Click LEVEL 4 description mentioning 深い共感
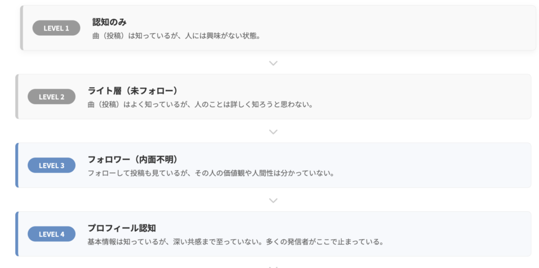This screenshot has height=268, width=539. coord(235,242)
